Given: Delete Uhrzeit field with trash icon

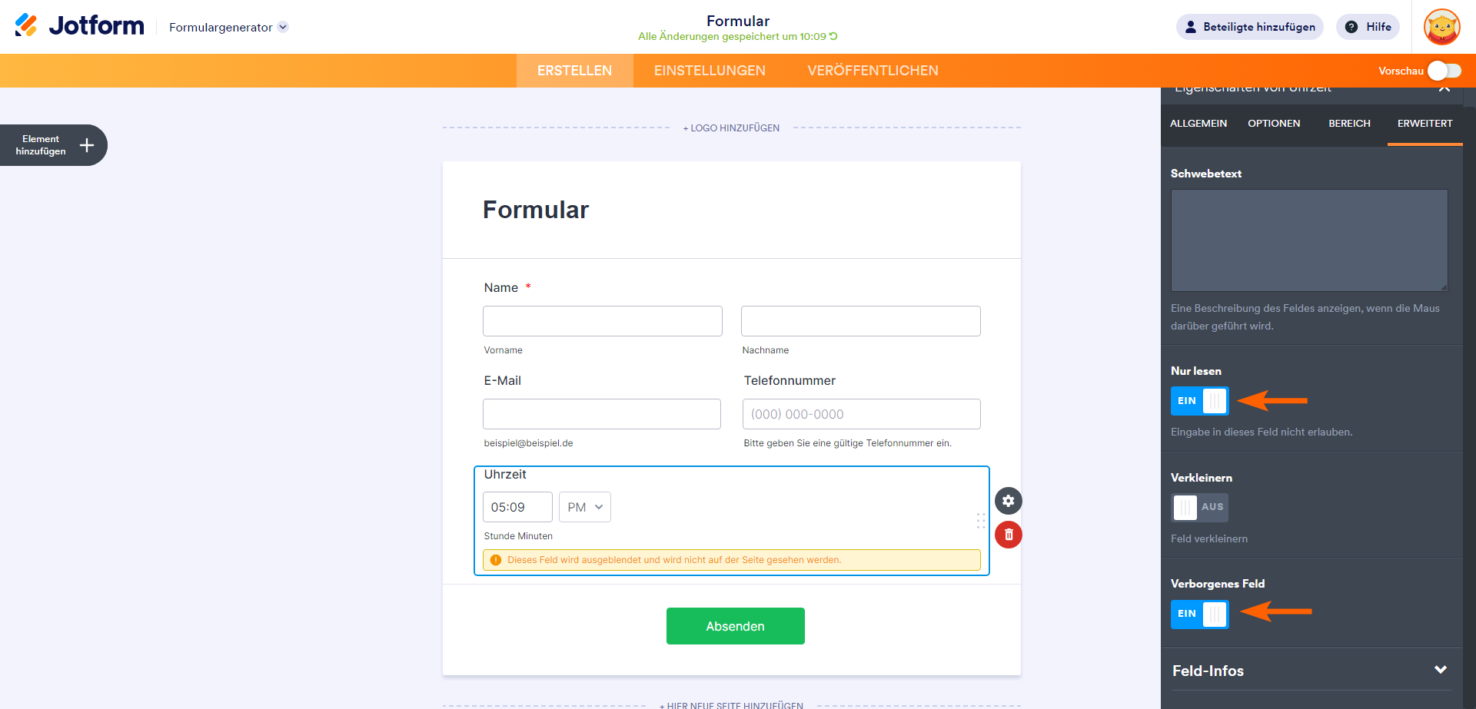Looking at the screenshot, I should coord(1008,535).
